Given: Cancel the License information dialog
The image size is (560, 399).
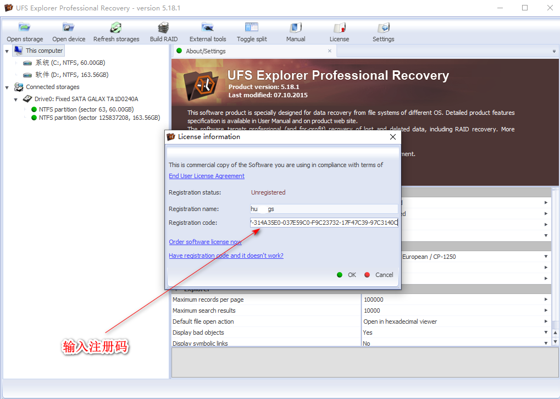Looking at the screenshot, I should [x=379, y=275].
